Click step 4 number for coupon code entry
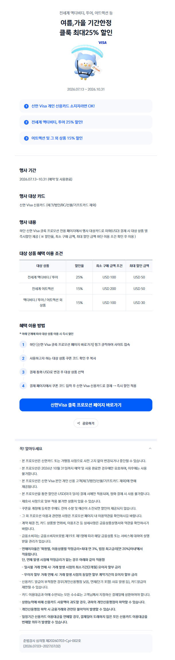This screenshot has width=175, height=660. (23, 386)
